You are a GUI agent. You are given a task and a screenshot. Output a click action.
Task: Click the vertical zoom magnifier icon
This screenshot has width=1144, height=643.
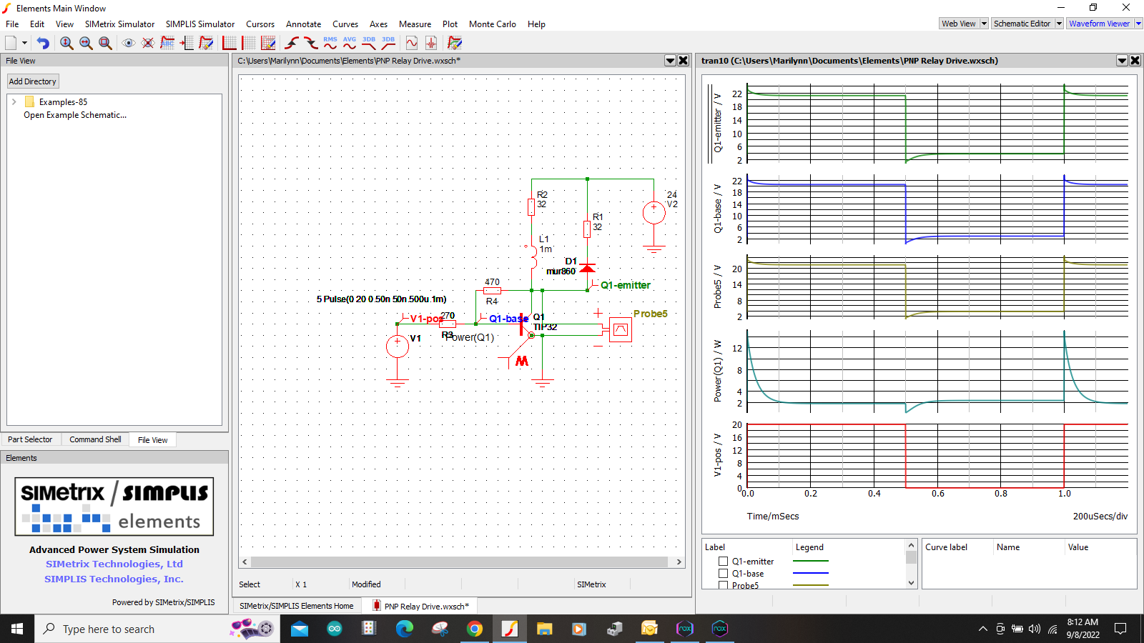(66, 43)
